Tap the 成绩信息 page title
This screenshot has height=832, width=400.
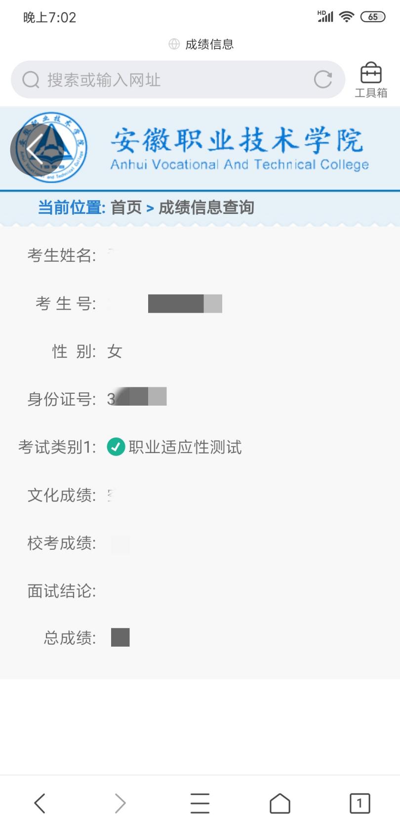209,44
